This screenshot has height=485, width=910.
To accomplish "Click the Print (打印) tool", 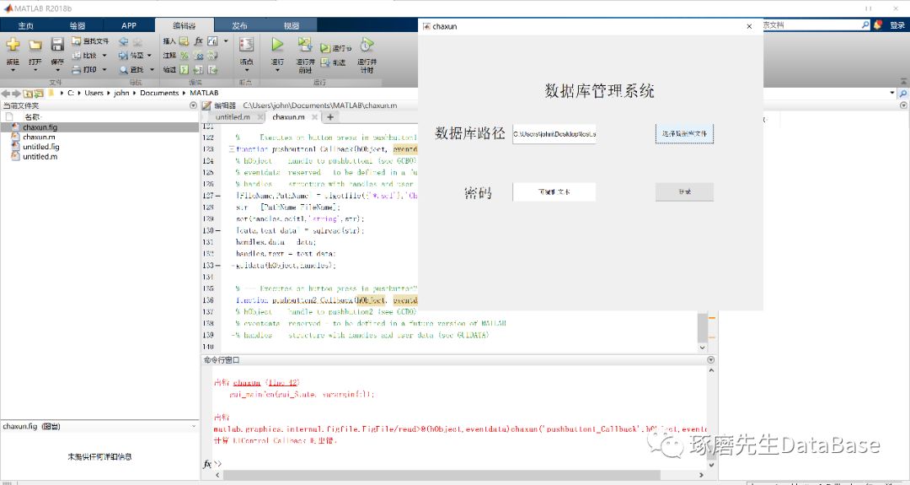I will click(x=85, y=70).
